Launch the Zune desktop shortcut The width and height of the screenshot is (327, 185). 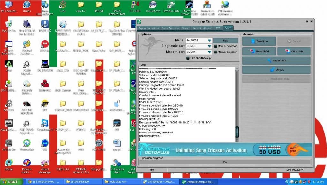point(63,7)
